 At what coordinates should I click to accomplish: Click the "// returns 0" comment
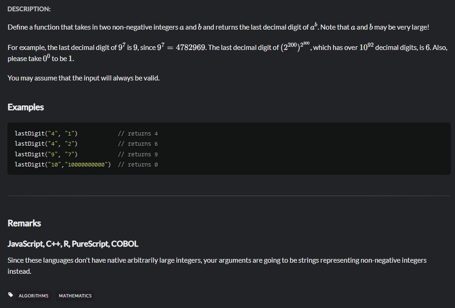pyautogui.click(x=138, y=165)
